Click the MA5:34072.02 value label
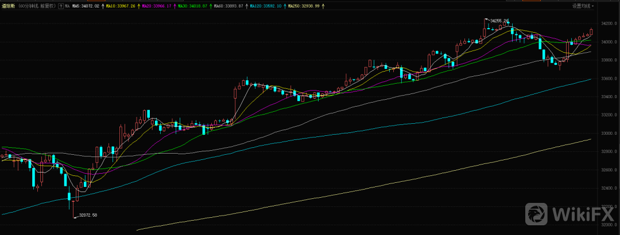Viewport: 620px width, 235px height. pyautogui.click(x=86, y=6)
